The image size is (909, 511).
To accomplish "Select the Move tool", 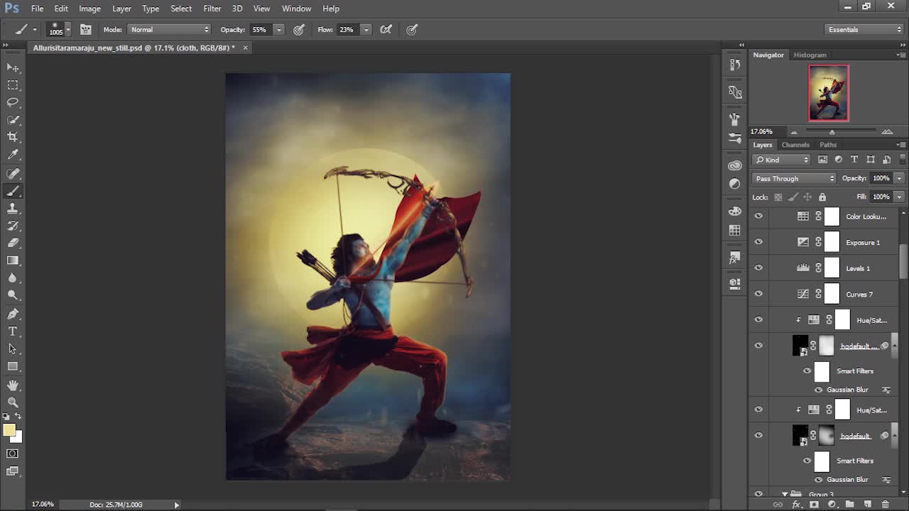I will (x=13, y=67).
